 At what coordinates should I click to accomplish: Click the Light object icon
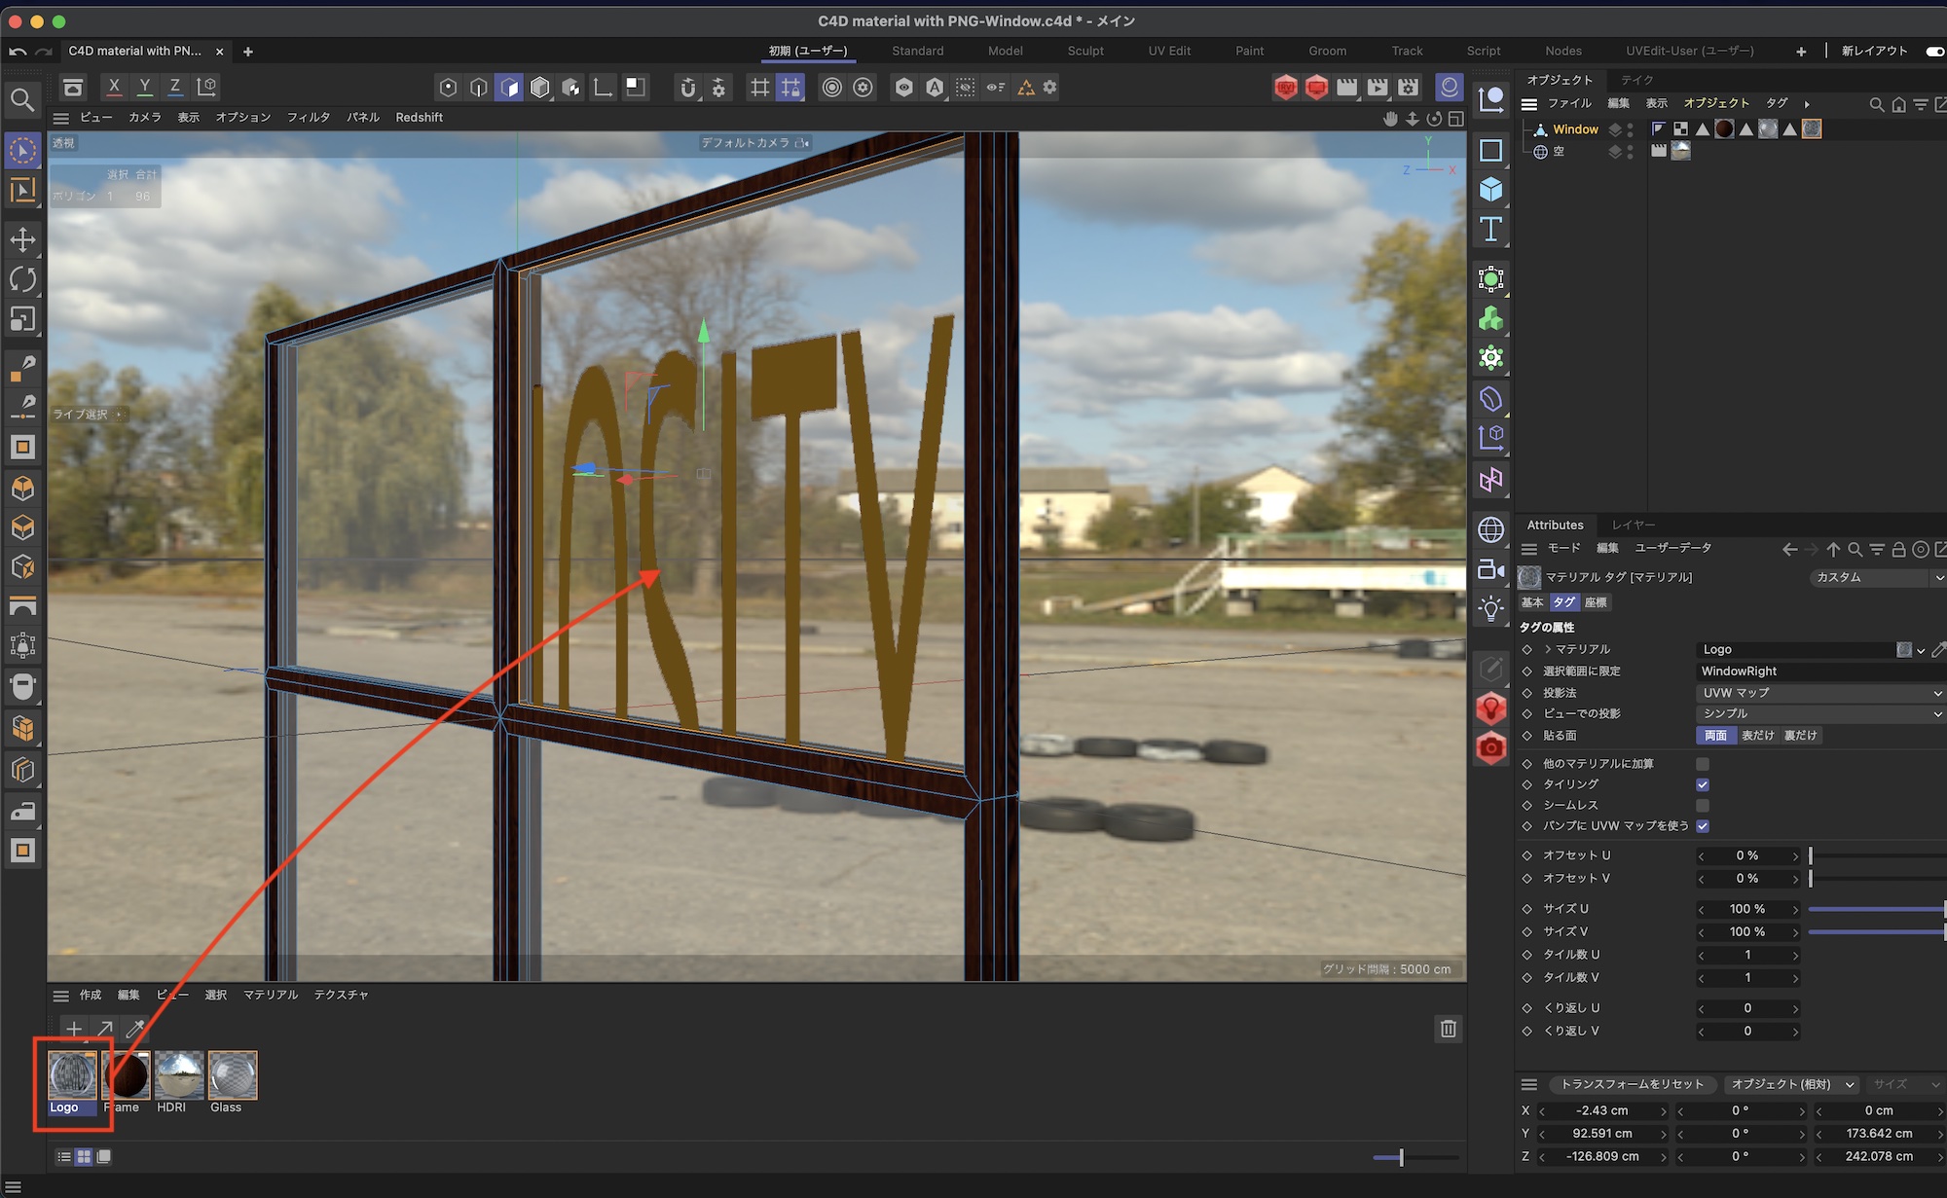(x=1490, y=609)
